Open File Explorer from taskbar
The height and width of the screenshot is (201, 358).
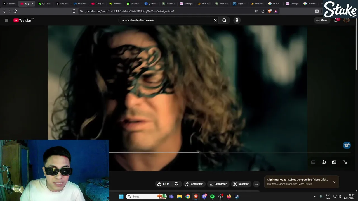point(180,197)
